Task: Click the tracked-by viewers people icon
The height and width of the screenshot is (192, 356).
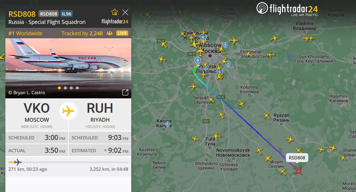Action: 109,33
